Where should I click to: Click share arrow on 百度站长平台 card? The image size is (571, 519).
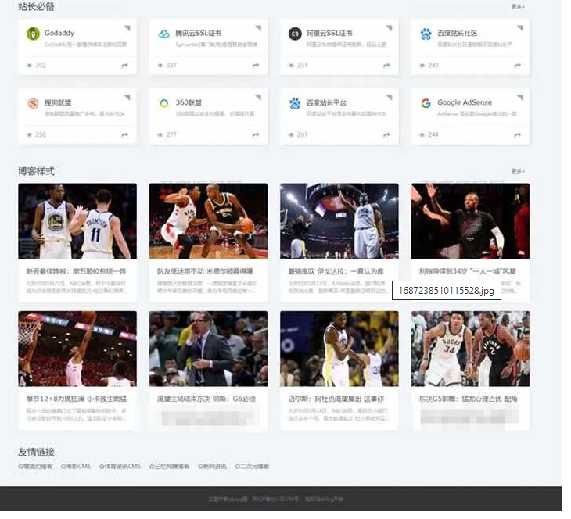[x=386, y=135]
